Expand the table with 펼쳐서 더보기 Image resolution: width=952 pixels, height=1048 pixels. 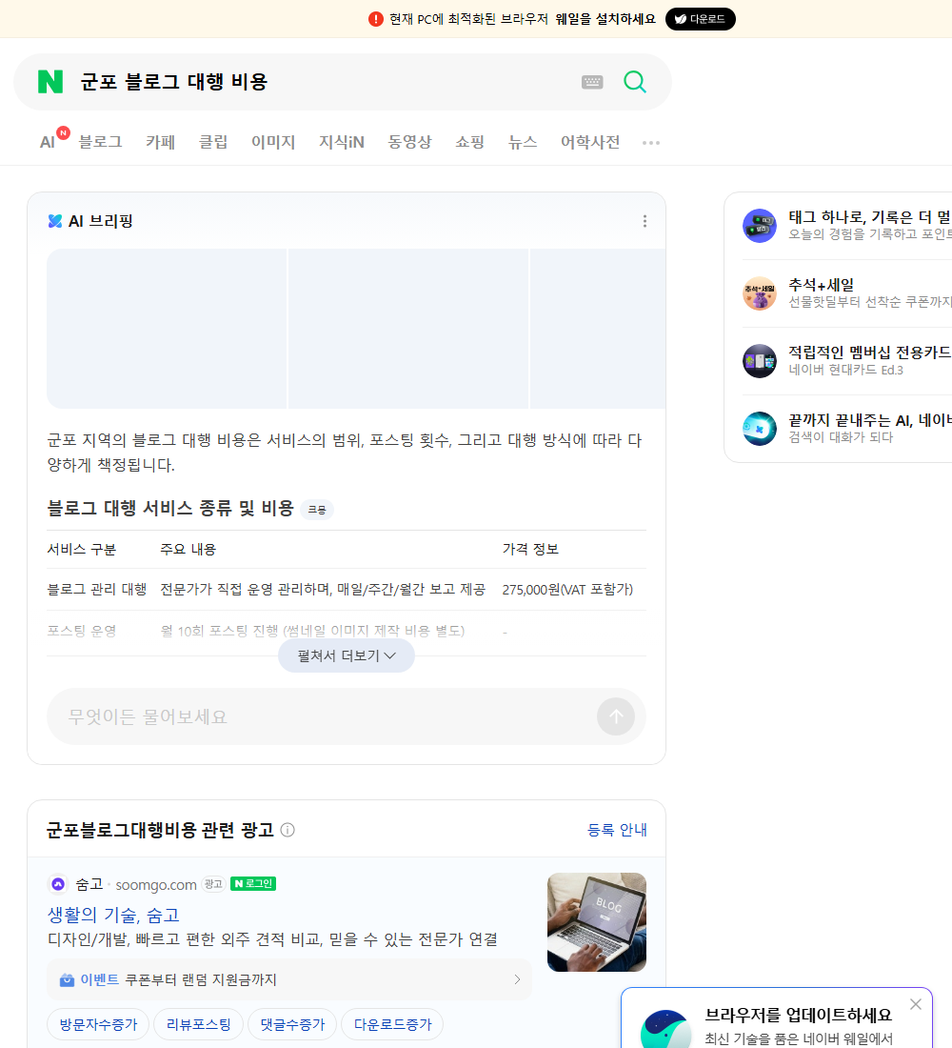pyautogui.click(x=347, y=655)
